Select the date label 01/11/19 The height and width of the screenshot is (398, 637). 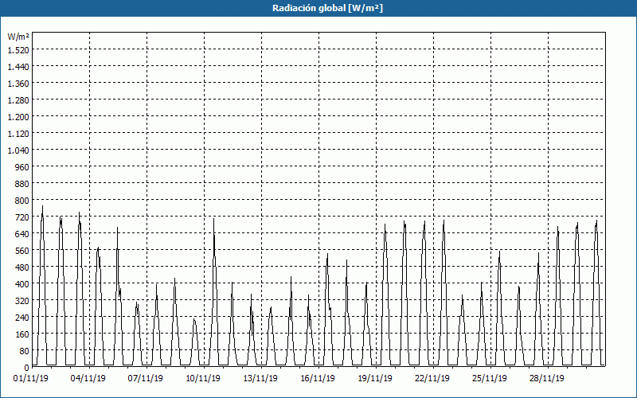click(31, 379)
